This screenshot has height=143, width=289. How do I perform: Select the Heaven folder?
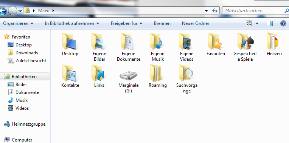[x=274, y=45]
